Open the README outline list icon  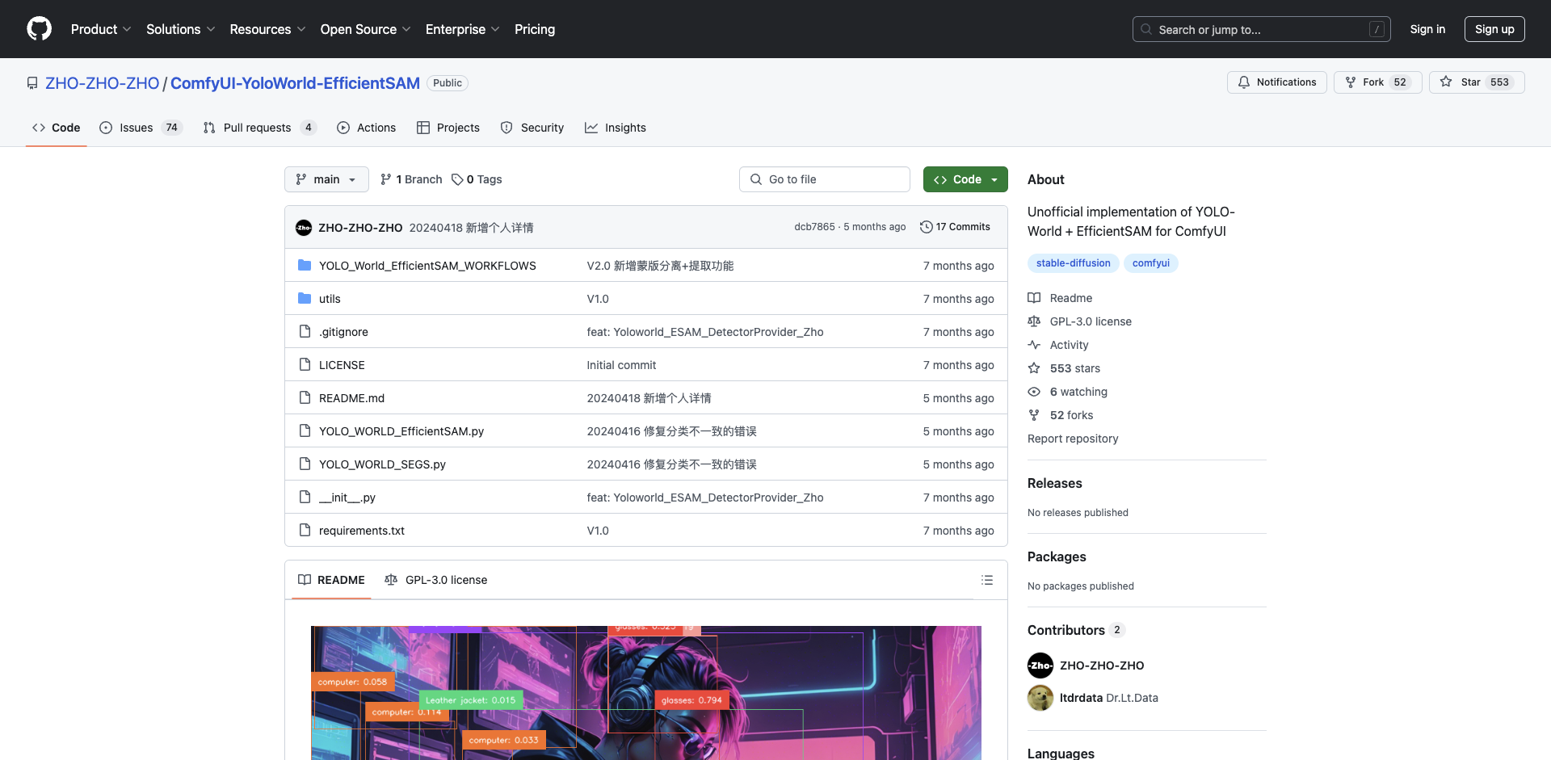pos(987,580)
